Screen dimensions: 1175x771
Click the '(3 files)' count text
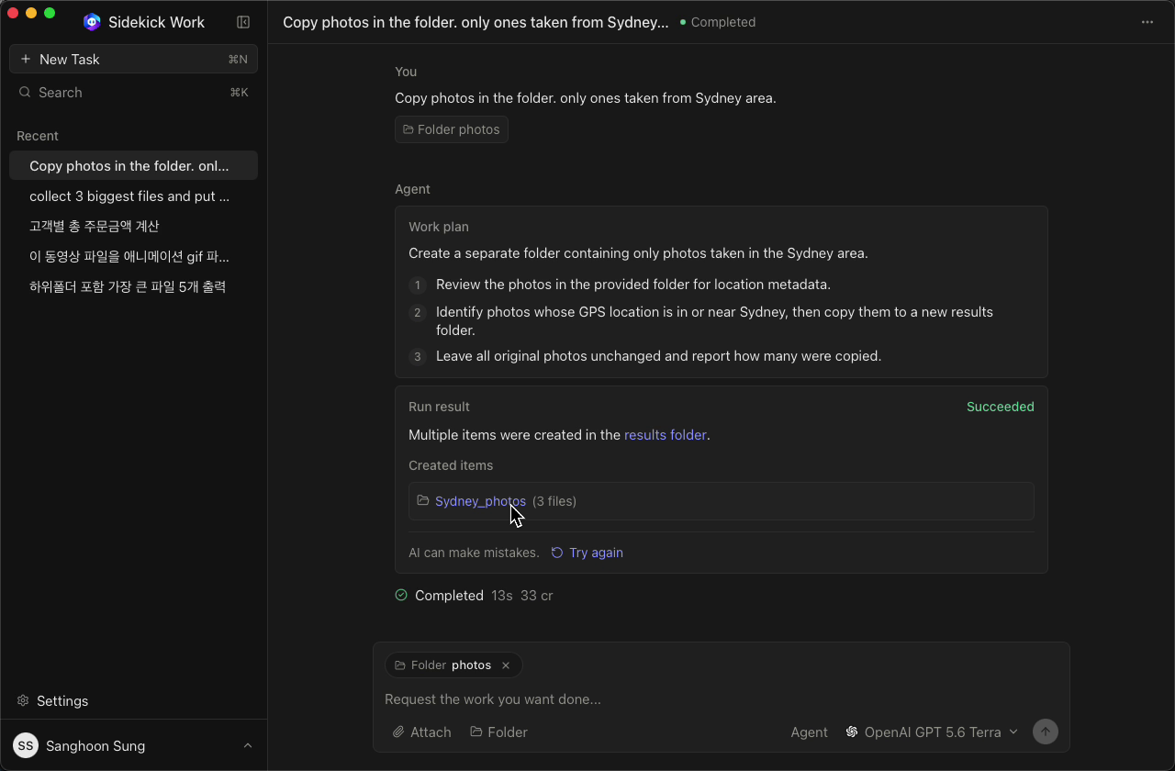[x=554, y=500]
